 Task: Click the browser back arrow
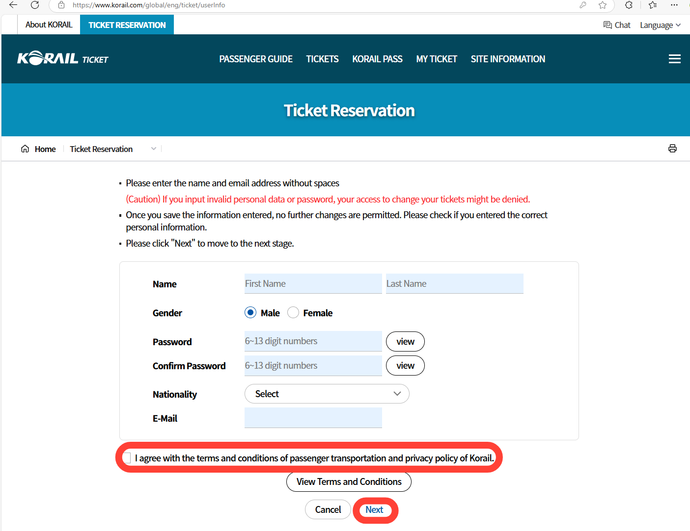click(x=13, y=5)
